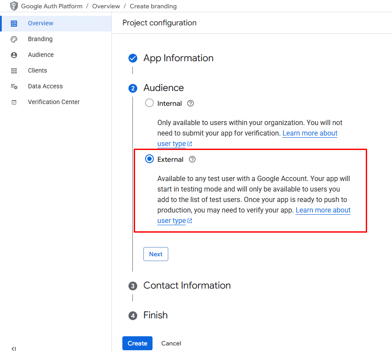The width and height of the screenshot is (392, 352).
Task: Open the Clients sidebar menu item
Action: pyautogui.click(x=56, y=71)
